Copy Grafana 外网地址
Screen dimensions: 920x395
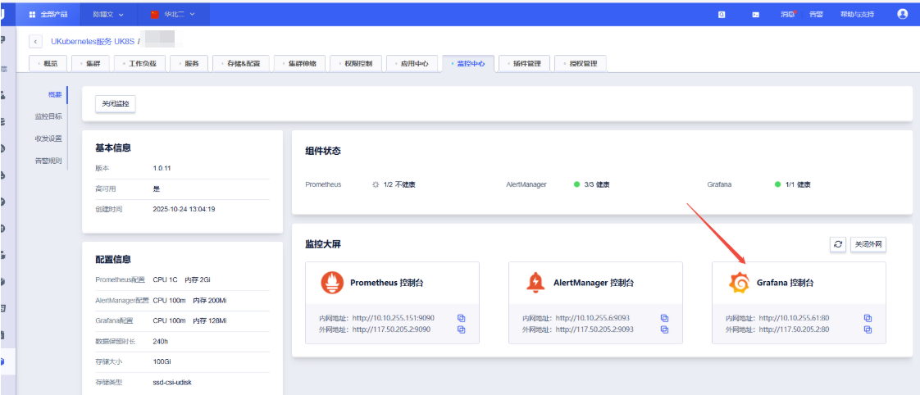coord(868,330)
